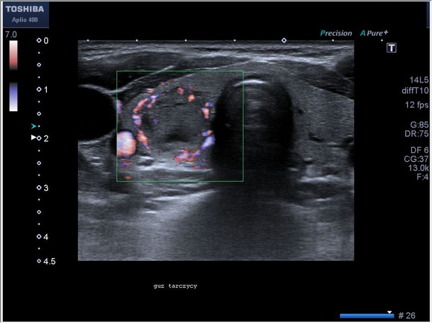Click the blue color Doppler velocity bar

pyautogui.click(x=13, y=97)
